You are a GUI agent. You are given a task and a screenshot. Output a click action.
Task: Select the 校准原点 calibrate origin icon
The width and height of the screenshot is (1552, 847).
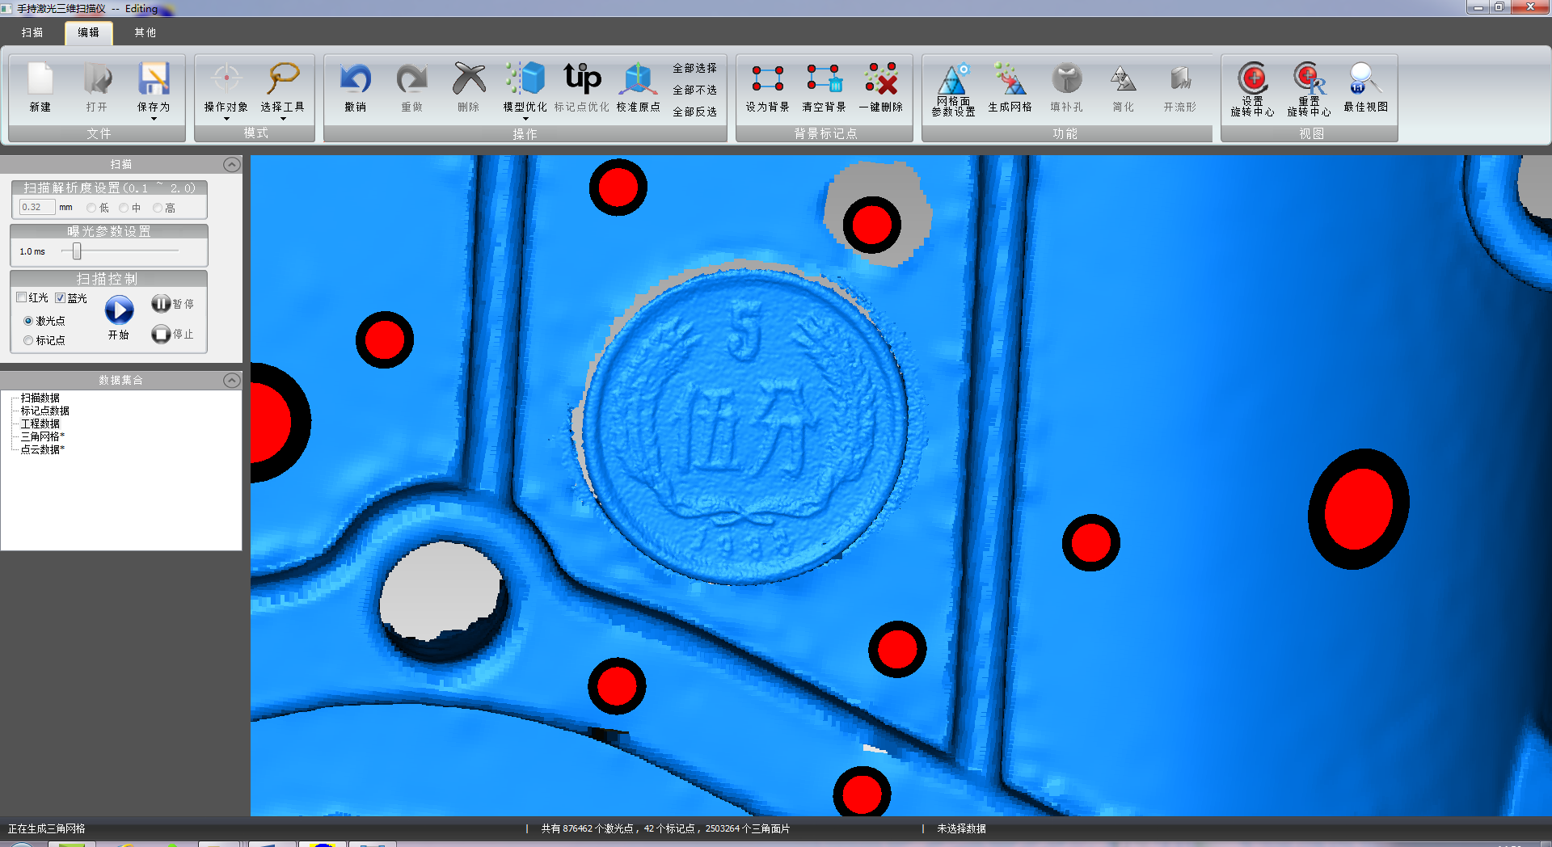(638, 80)
